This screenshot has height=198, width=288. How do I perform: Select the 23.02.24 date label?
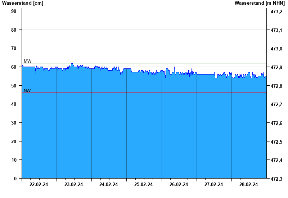click(x=73, y=184)
